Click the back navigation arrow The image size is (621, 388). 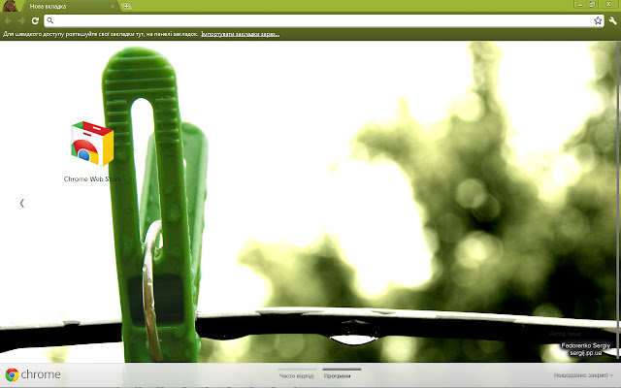coord(8,21)
